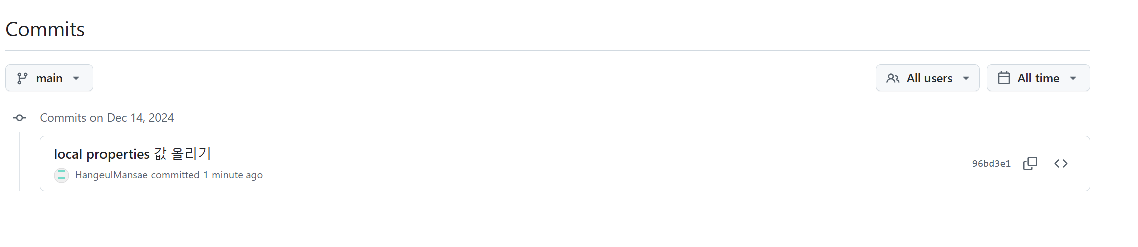Screen dimensions: 1138x247
Task: Open the "local properties 값 올리기" commit
Action: [x=132, y=154]
